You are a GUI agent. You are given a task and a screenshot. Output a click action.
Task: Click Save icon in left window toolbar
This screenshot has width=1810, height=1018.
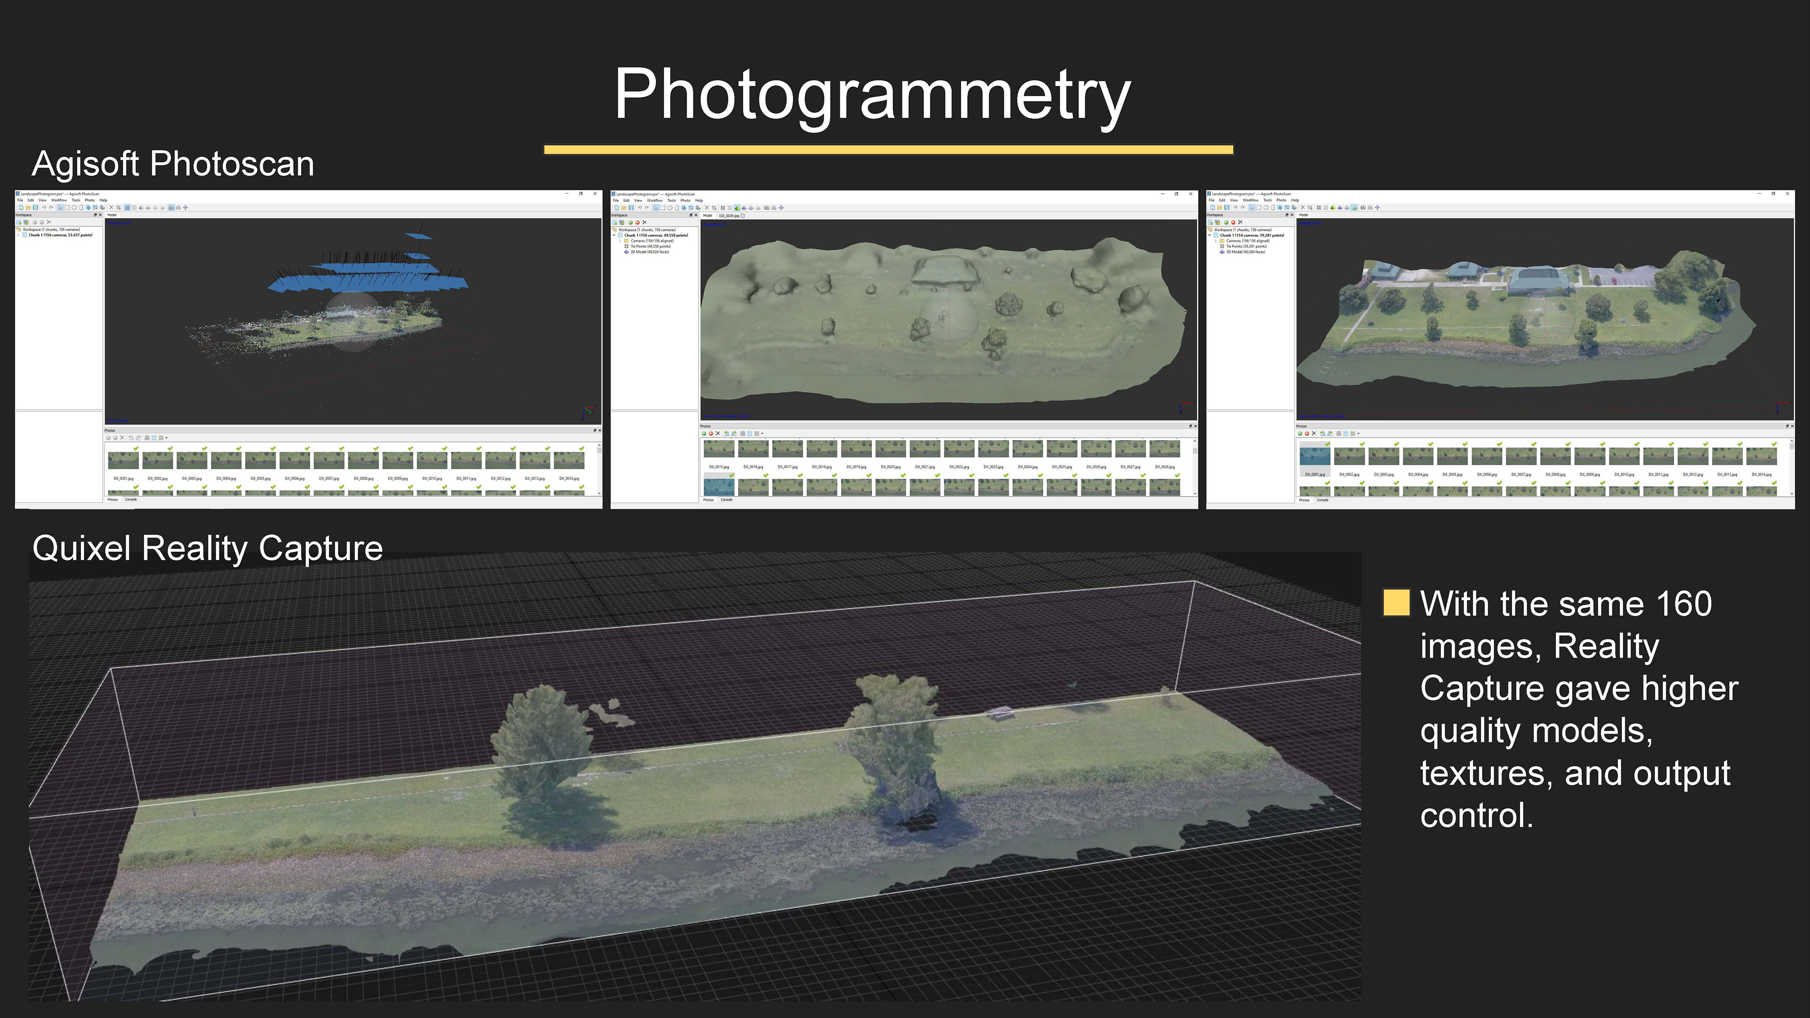(36, 208)
